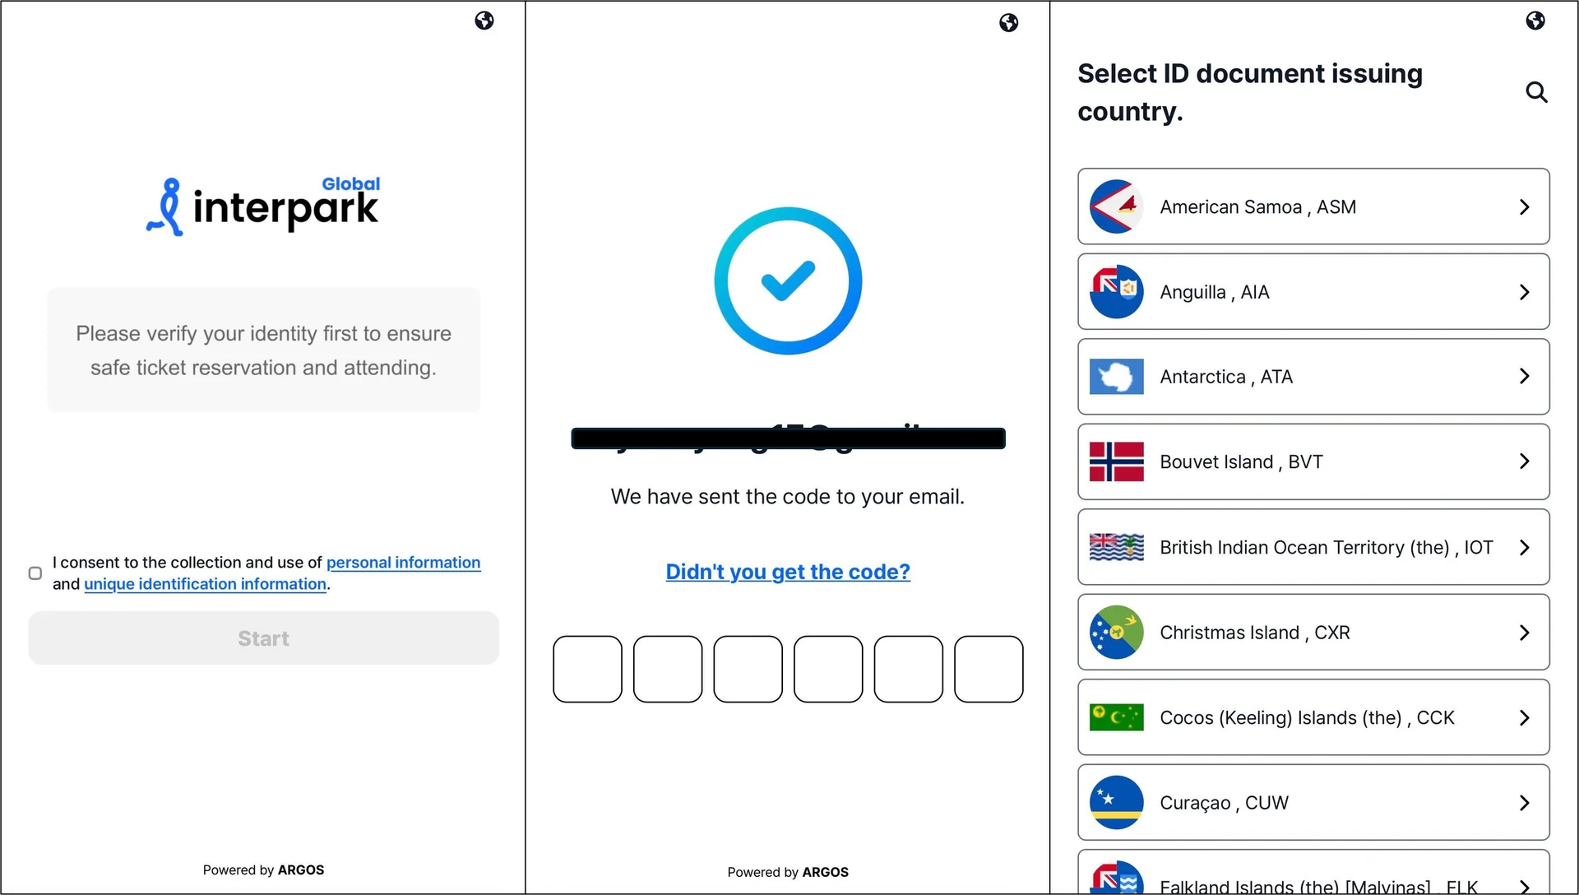Image resolution: width=1579 pixels, height=895 pixels.
Task: Check the personal information consent checkbox
Action: [35, 573]
